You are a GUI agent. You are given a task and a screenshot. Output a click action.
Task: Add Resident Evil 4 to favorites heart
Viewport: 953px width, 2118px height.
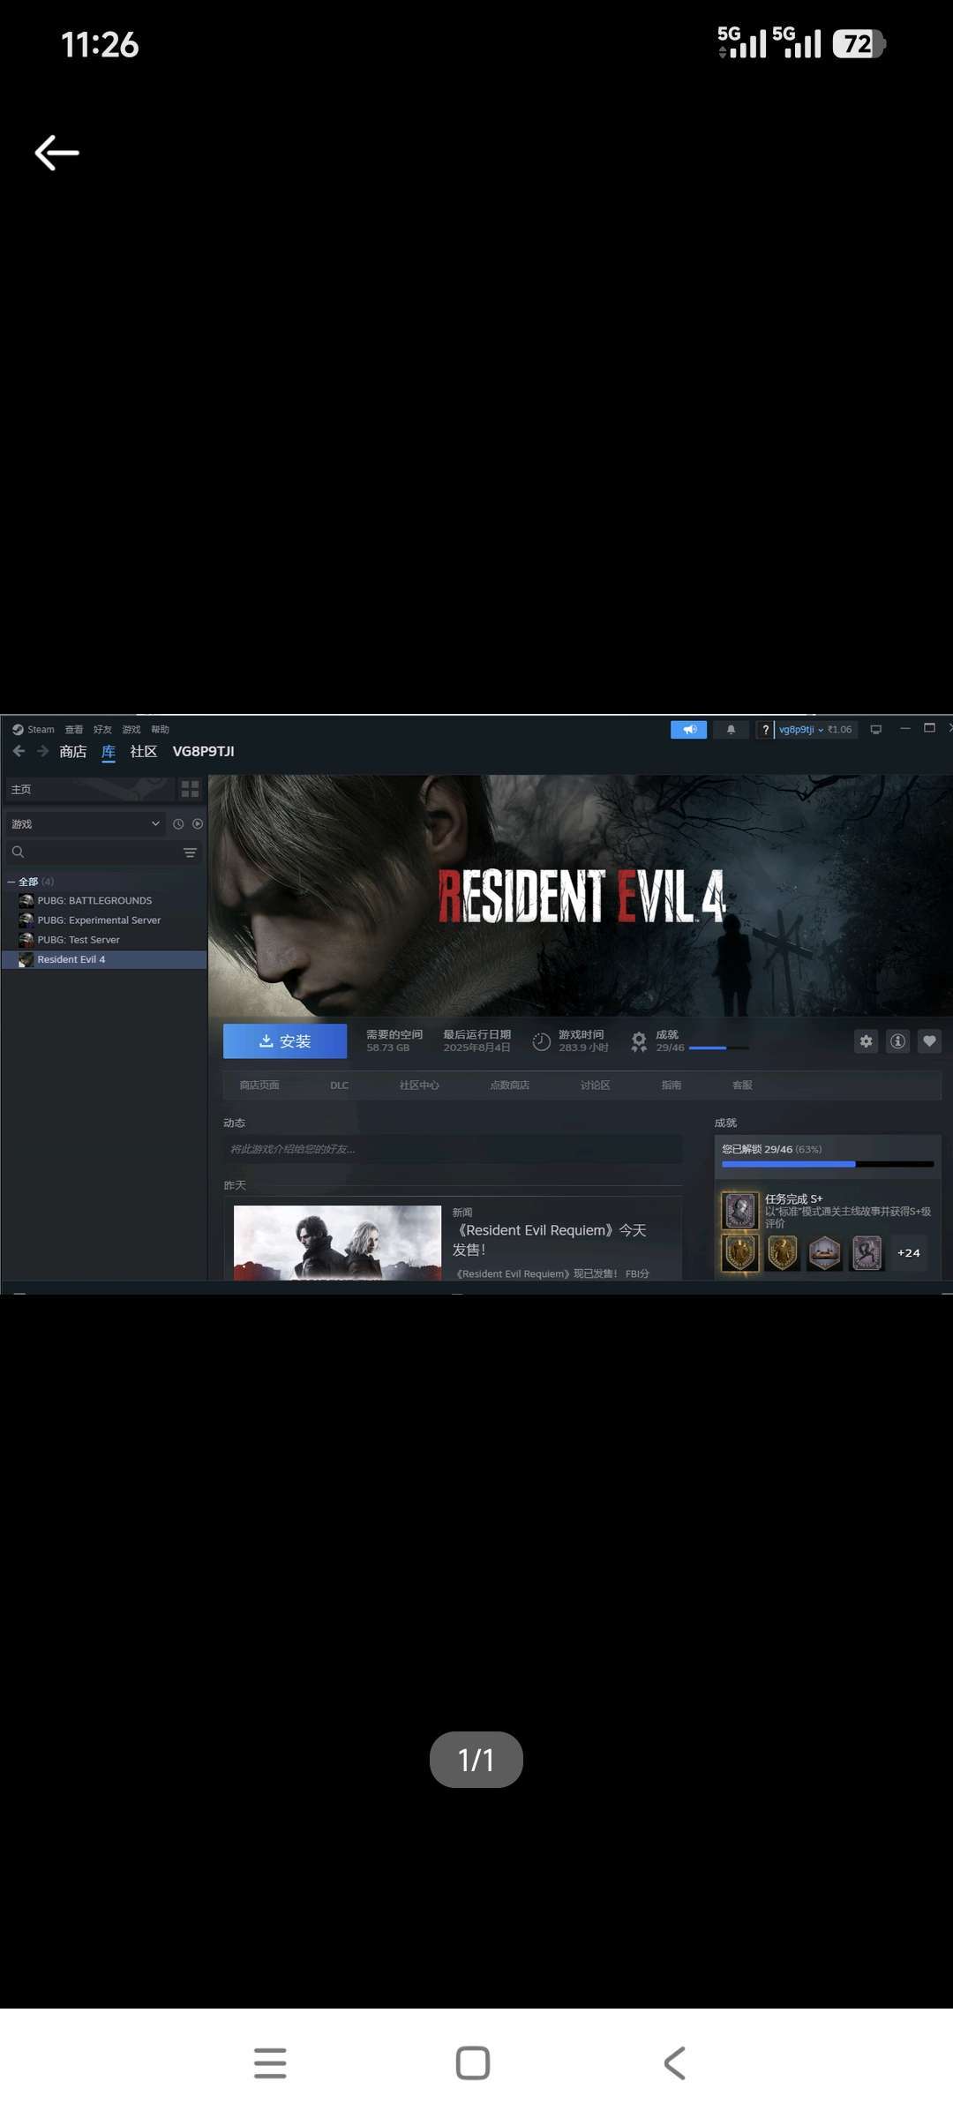click(929, 1041)
